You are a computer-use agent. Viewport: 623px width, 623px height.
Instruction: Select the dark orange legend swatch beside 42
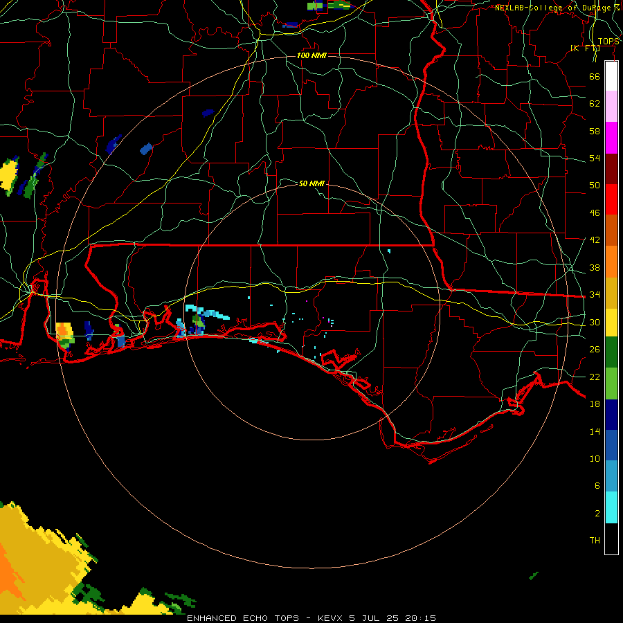click(611, 230)
